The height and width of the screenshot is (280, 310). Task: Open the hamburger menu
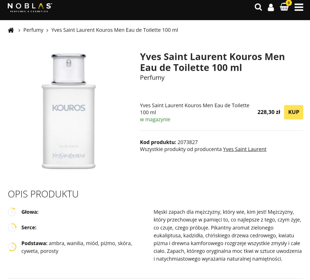[299, 7]
